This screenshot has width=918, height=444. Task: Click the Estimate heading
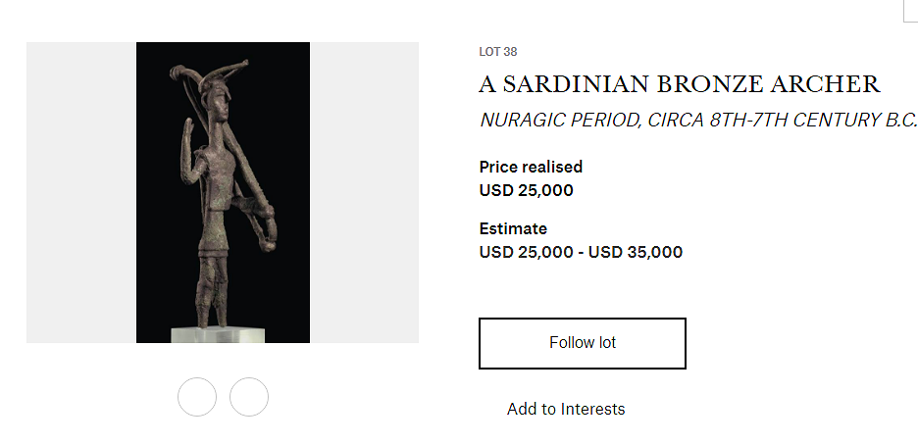(513, 228)
